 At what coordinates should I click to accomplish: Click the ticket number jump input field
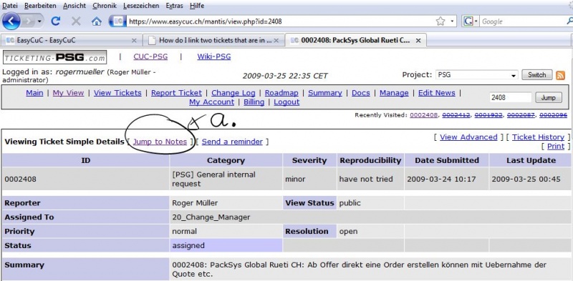point(511,97)
